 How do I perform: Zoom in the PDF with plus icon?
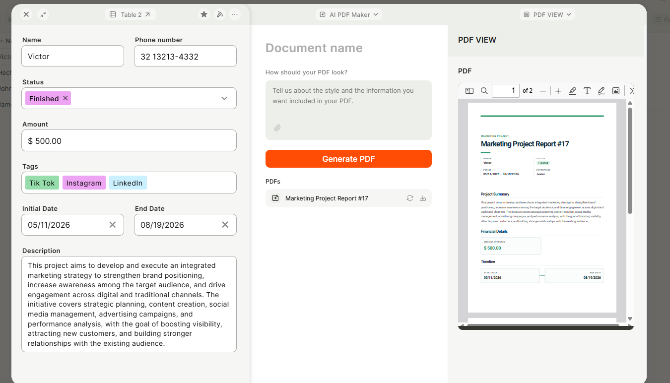pyautogui.click(x=558, y=91)
